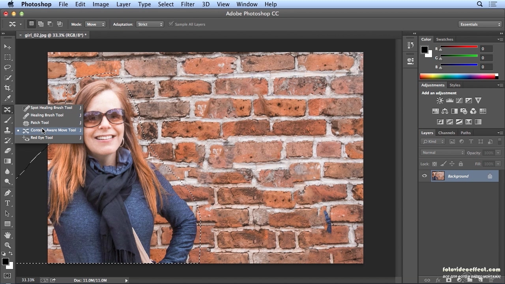Image resolution: width=505 pixels, height=284 pixels.
Task: Select the Quick Selection tool
Action: tap(7, 78)
